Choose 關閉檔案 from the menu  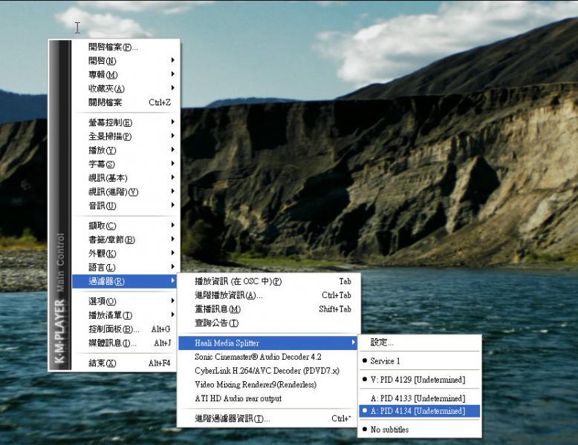(105, 102)
